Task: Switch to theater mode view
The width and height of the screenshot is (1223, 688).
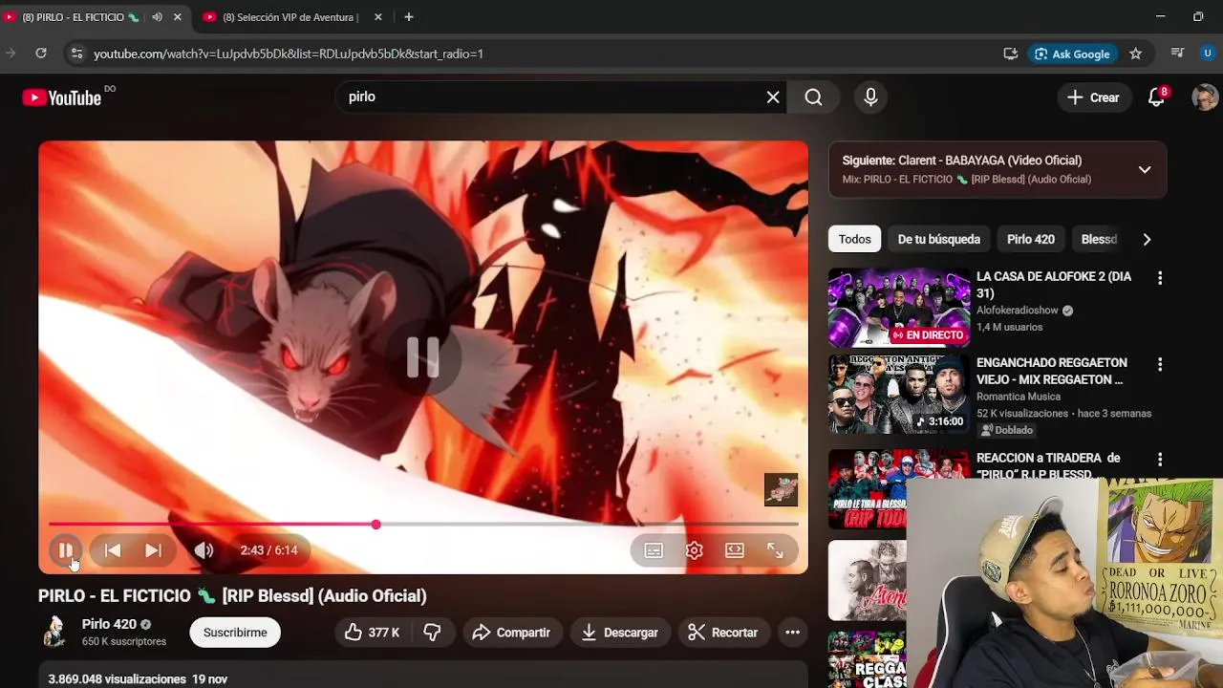Action: coord(735,550)
